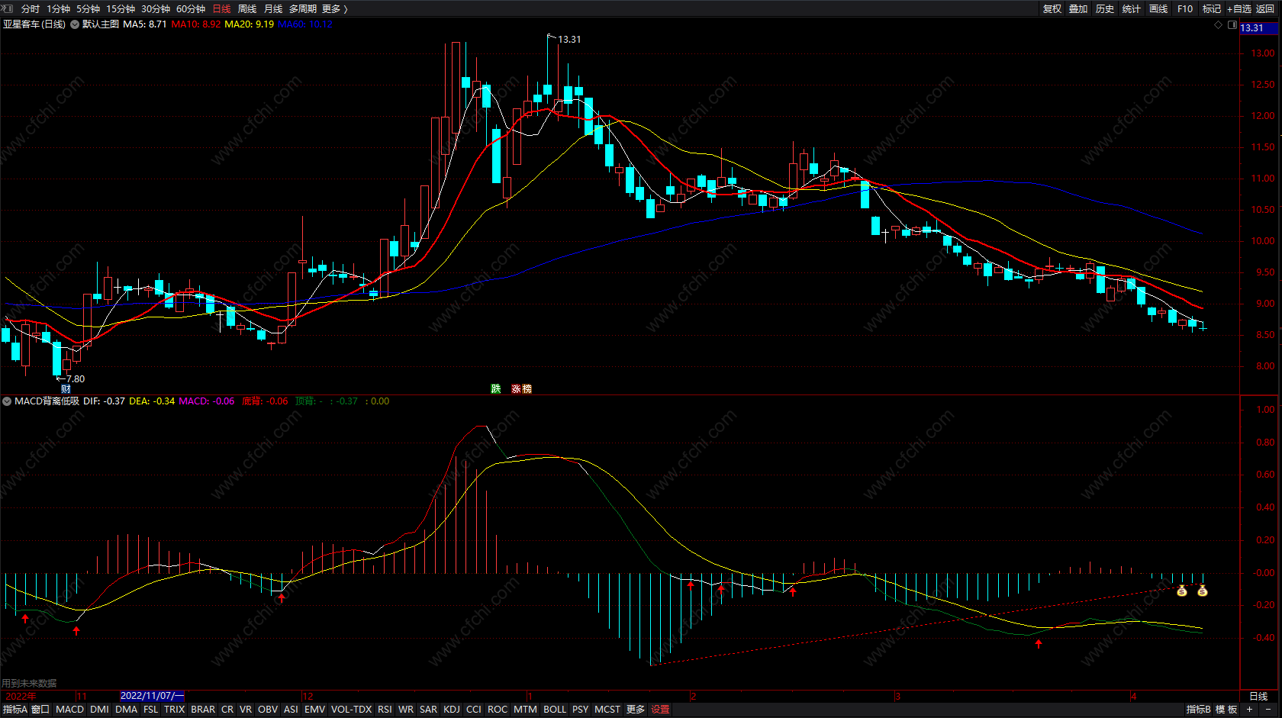This screenshot has width=1282, height=718.
Task: Click the 财 marker below 7.80 low
Action: pos(66,389)
